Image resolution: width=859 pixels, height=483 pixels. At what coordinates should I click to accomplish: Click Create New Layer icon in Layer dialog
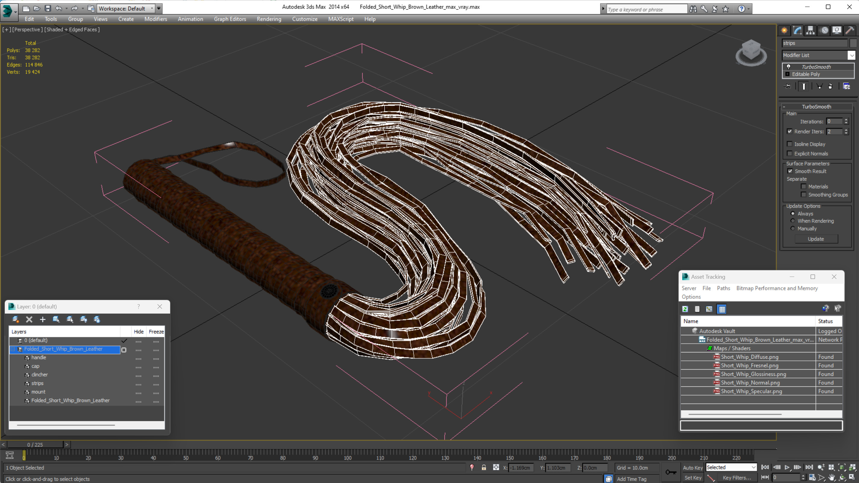click(15, 319)
